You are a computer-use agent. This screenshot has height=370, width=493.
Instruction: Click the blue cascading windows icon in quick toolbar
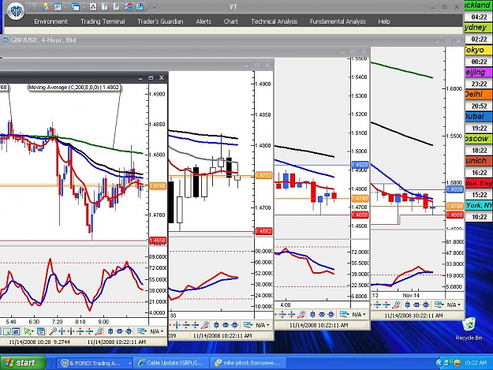(76, 6)
